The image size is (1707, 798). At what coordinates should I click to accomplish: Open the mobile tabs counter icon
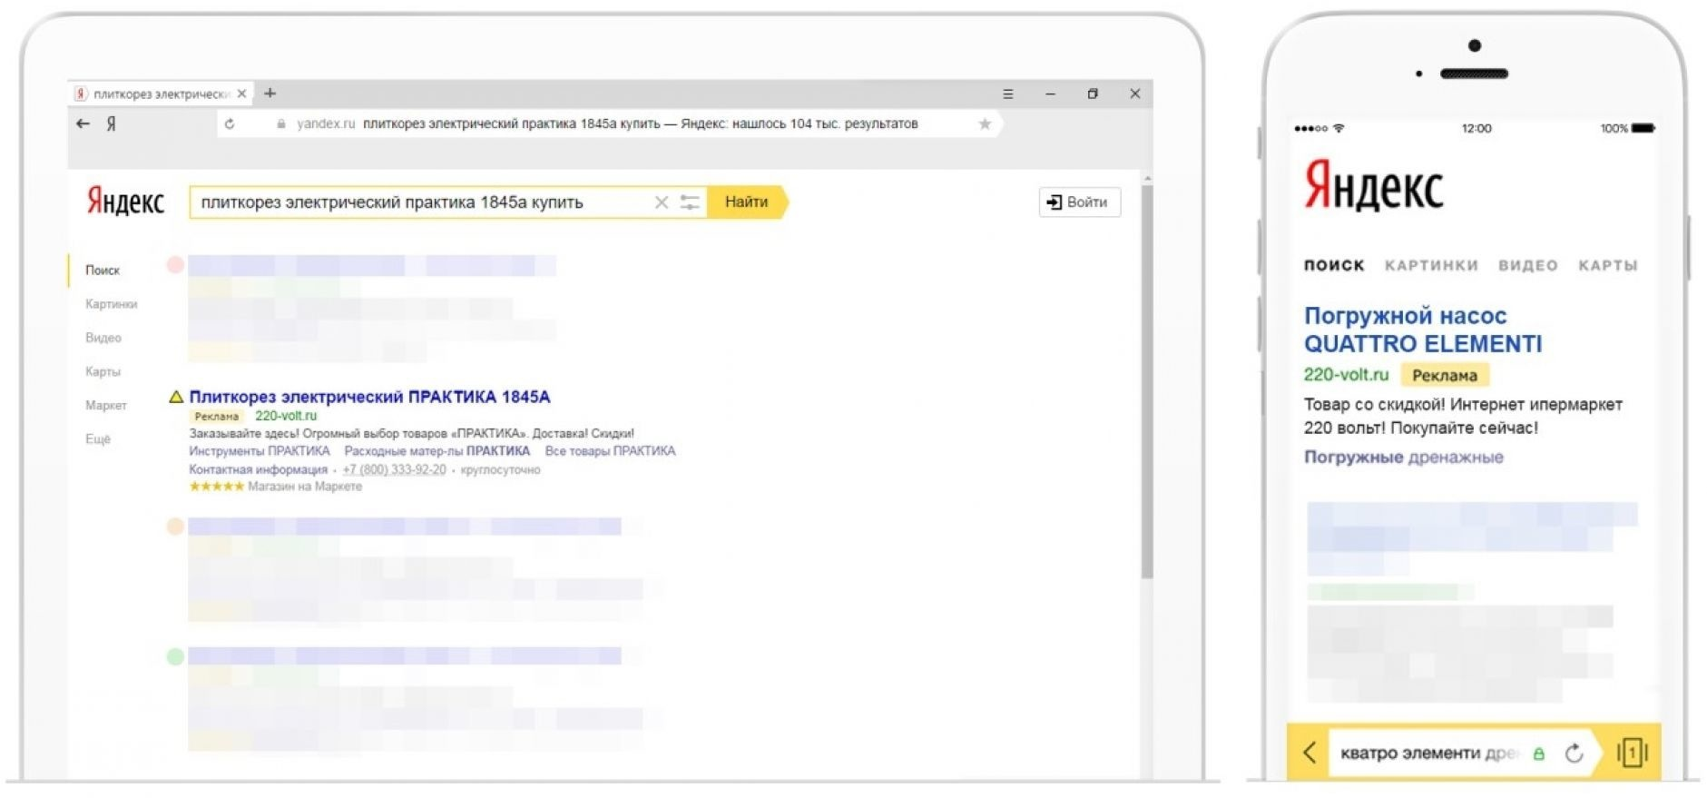1632,752
